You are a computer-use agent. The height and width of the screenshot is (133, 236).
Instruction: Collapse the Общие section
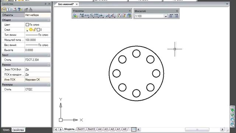[48, 20]
